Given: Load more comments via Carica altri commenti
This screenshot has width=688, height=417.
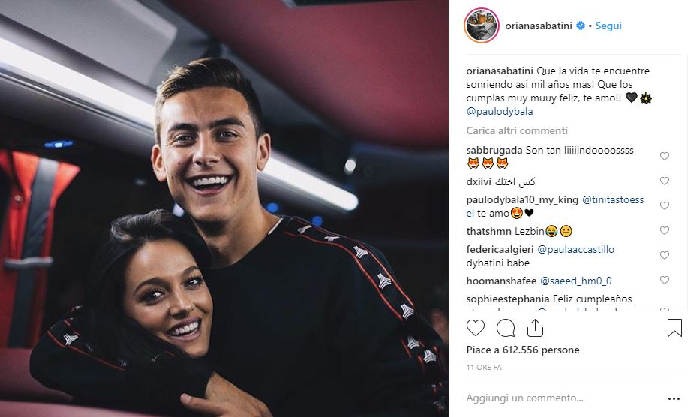Looking at the screenshot, I should pyautogui.click(x=516, y=130).
